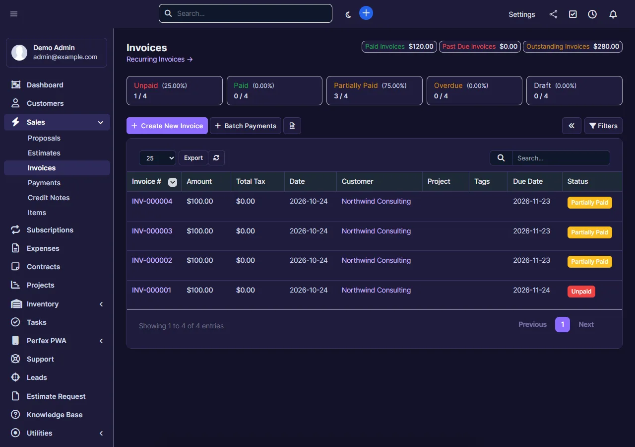635x447 pixels.
Task: Open the Filters dropdown button
Action: (x=603, y=126)
